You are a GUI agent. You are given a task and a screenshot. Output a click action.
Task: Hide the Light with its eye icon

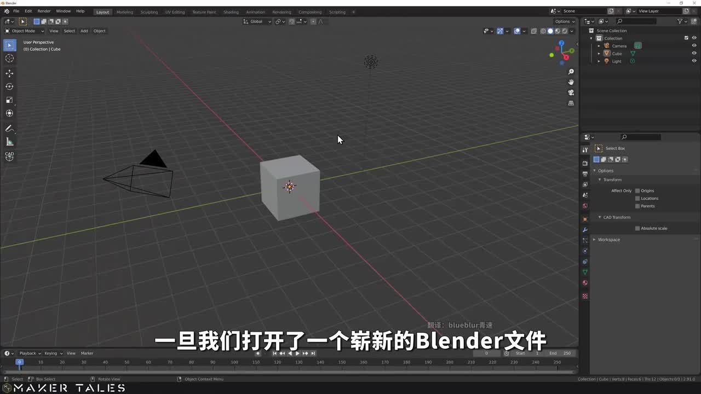pyautogui.click(x=694, y=61)
